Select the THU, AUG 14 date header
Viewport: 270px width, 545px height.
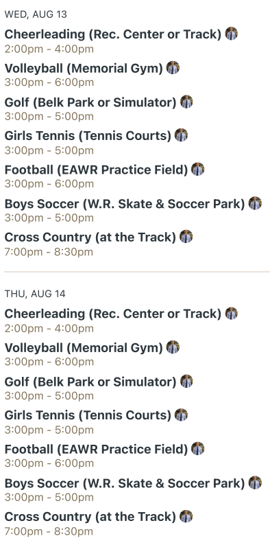[35, 294]
